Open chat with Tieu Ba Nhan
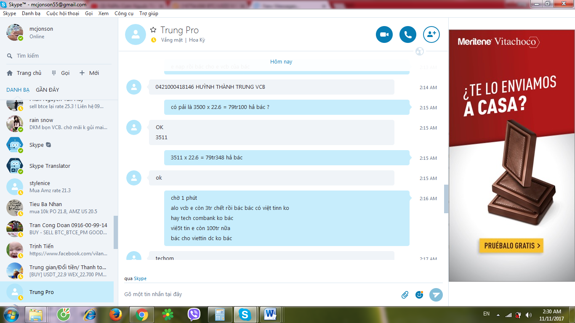This screenshot has width=575, height=323. pyautogui.click(x=57, y=208)
